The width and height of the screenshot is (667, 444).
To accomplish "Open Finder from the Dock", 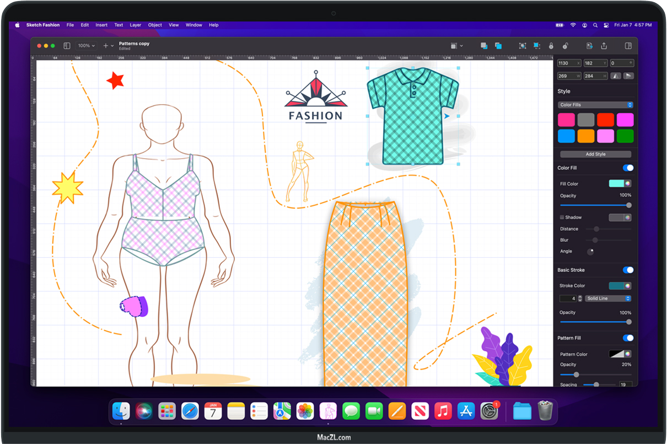I will coord(121,411).
